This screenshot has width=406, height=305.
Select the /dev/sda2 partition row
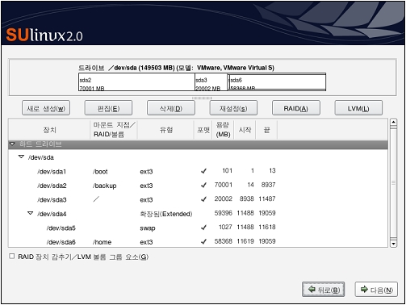coord(198,185)
